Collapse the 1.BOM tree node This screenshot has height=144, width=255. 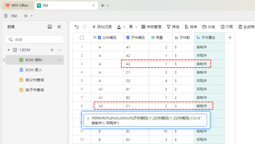tap(9, 50)
